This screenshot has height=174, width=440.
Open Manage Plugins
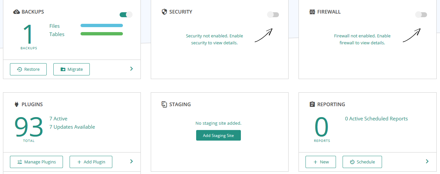pos(36,162)
